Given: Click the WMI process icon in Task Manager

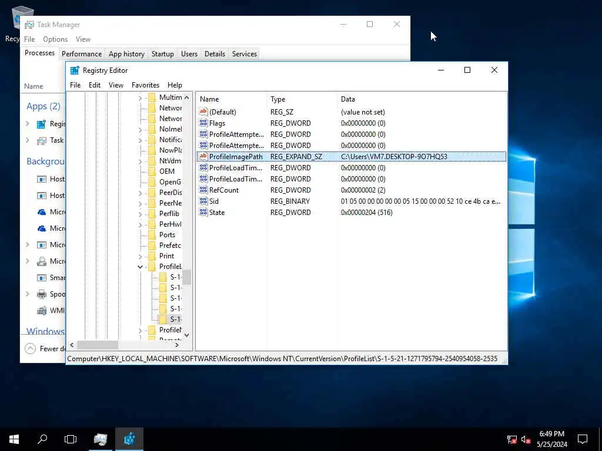Looking at the screenshot, I should (42, 310).
